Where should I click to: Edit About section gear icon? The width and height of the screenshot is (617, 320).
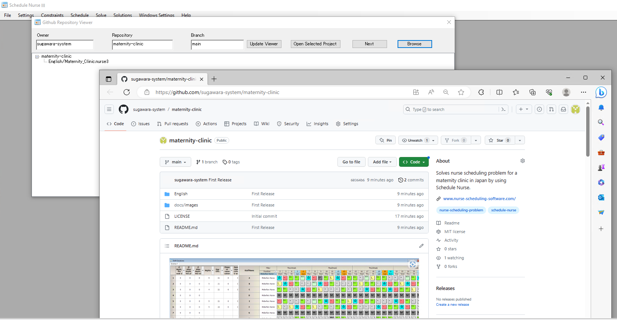pos(523,161)
